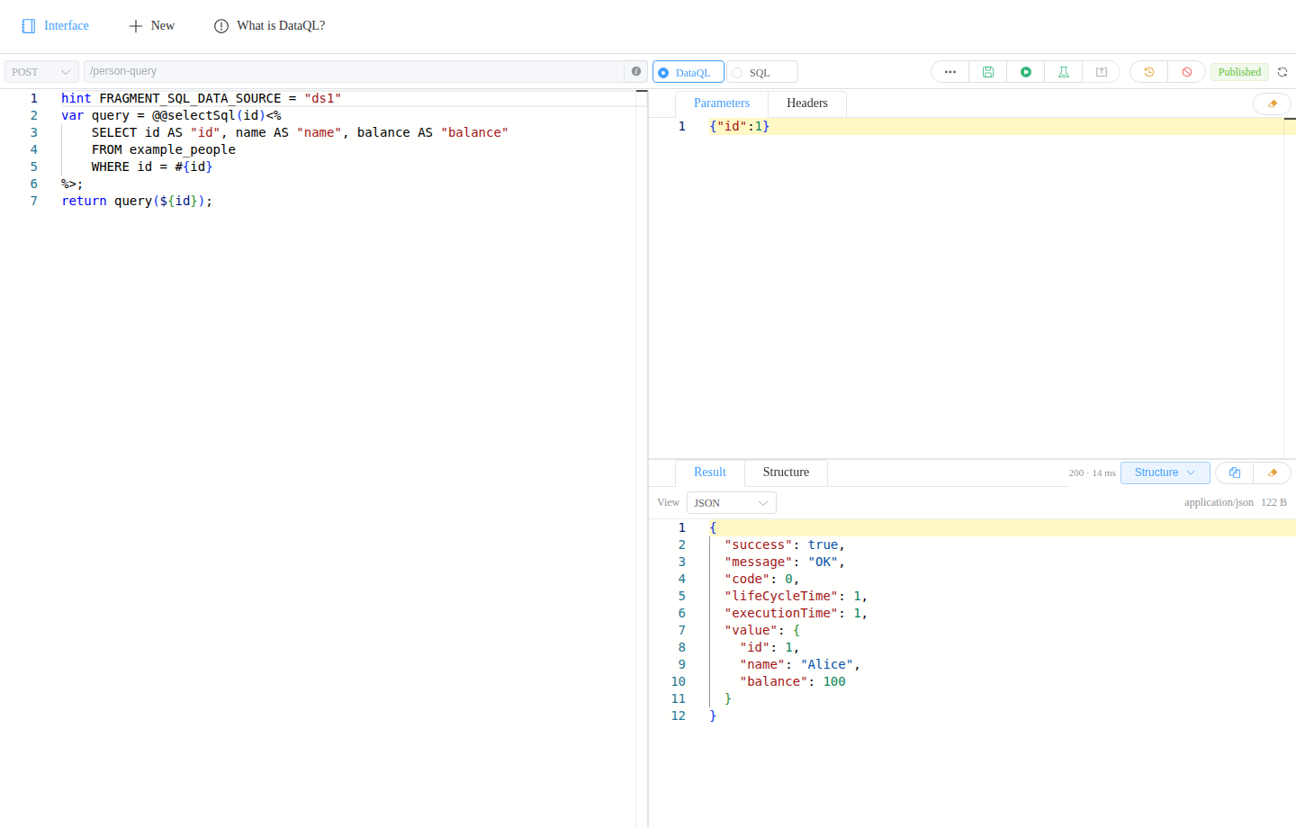Click the publish upload icon

(1101, 72)
